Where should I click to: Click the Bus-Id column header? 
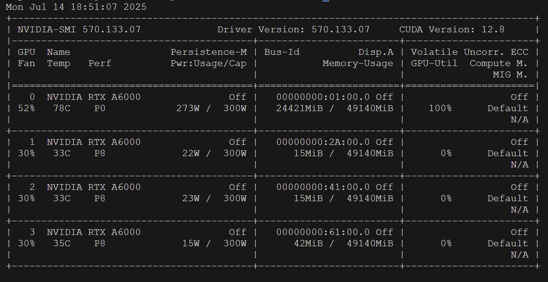(x=282, y=52)
